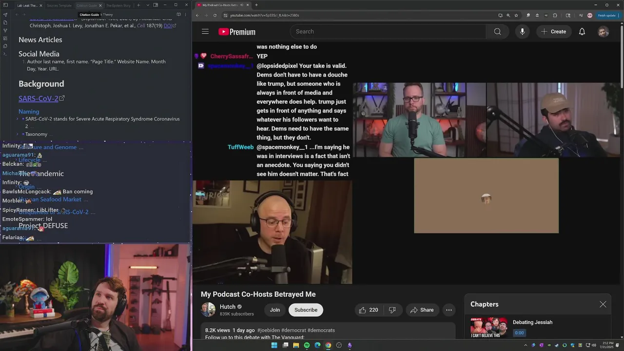Switch to The Epstein Story tab

point(118,5)
